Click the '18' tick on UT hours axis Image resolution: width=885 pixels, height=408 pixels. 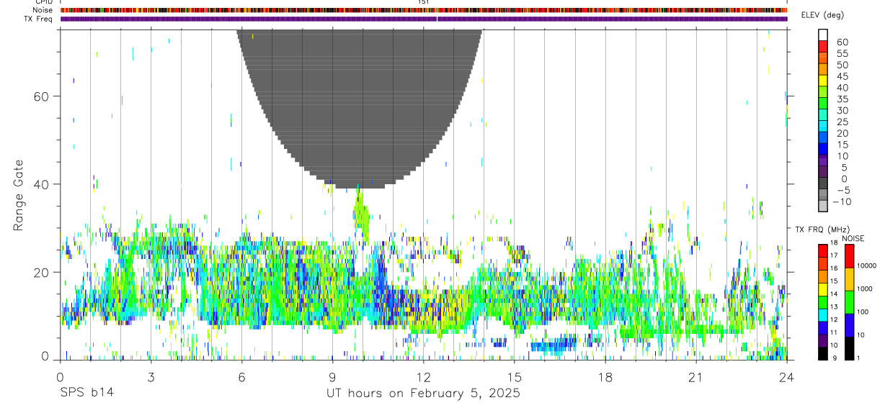pyautogui.click(x=605, y=377)
